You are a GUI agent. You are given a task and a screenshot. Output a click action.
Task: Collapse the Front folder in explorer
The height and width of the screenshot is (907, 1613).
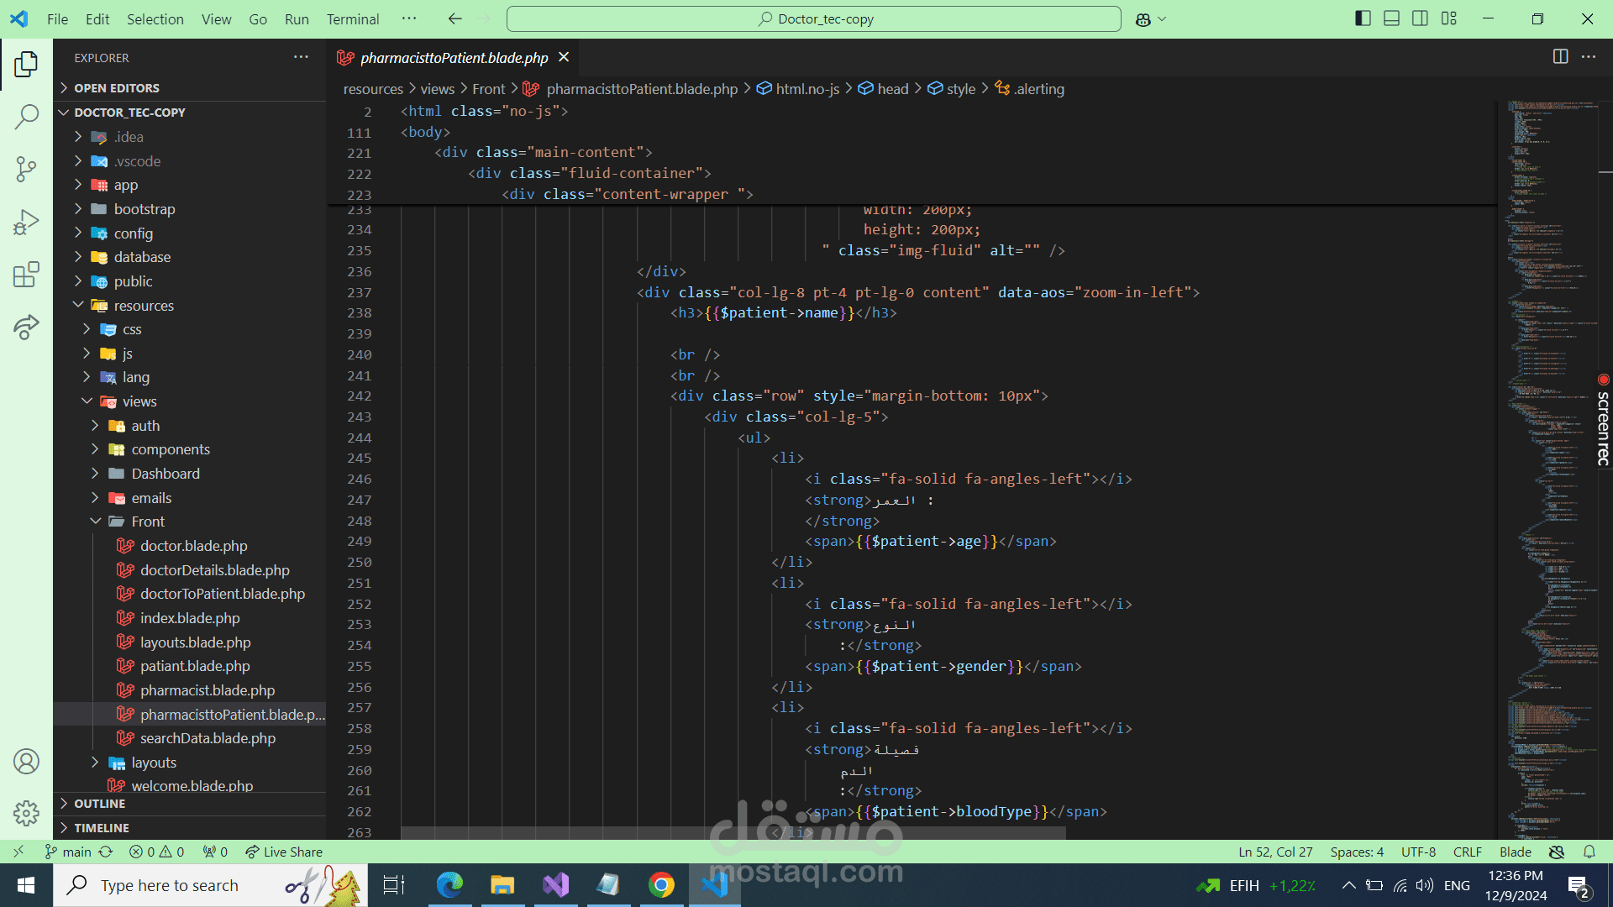(x=147, y=522)
